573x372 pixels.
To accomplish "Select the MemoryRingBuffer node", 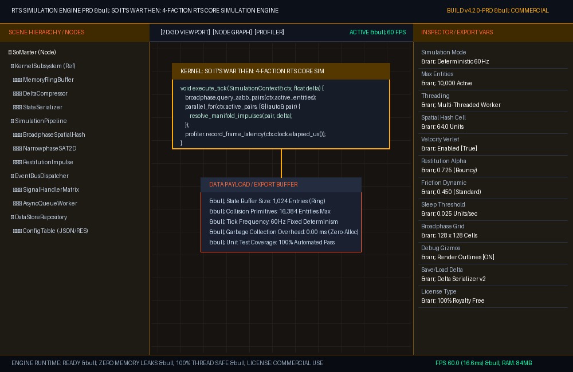I will pyautogui.click(x=43, y=80).
